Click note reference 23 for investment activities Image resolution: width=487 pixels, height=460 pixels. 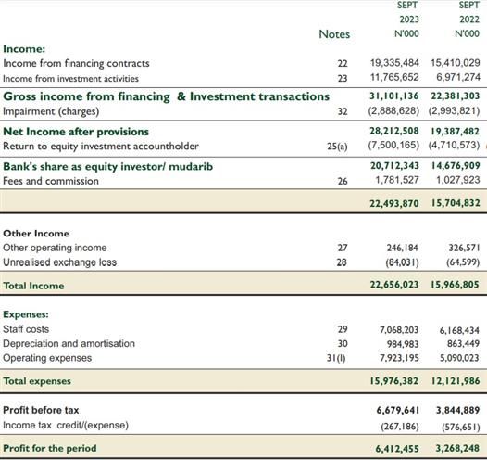(343, 78)
